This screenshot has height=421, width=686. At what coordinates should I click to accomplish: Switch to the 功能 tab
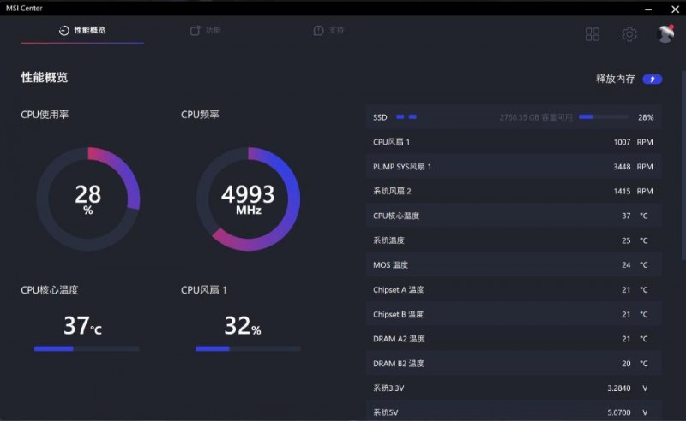pyautogui.click(x=206, y=30)
